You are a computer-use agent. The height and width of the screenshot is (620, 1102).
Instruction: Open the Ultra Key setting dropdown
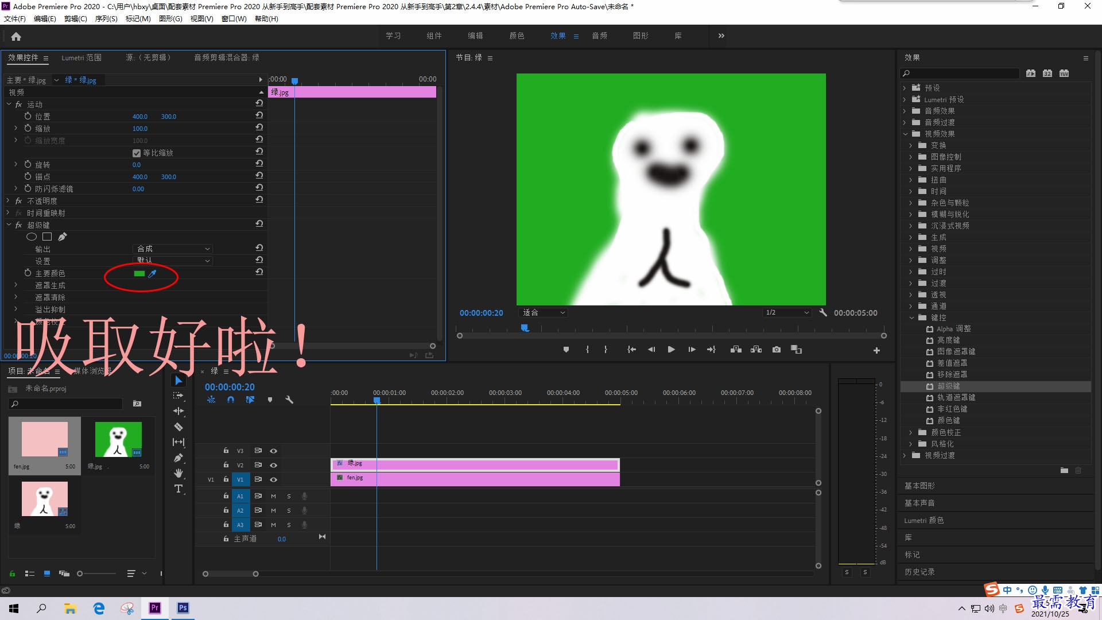click(x=172, y=261)
